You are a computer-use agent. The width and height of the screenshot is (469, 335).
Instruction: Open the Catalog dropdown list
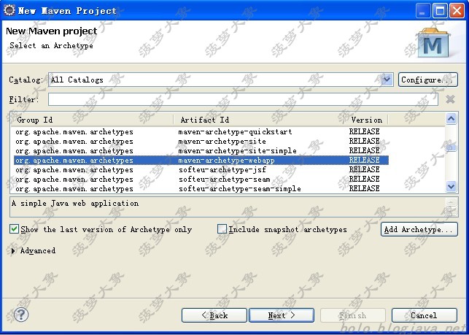387,80
